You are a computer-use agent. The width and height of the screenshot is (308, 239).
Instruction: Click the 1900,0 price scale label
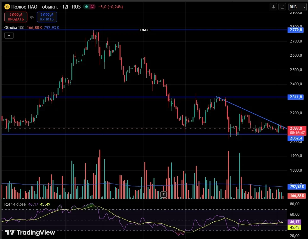[x=296, y=156]
